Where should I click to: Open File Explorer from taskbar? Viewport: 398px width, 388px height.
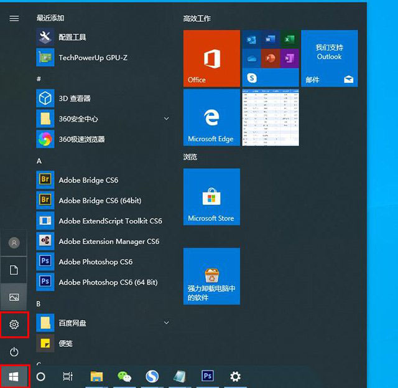tap(97, 377)
